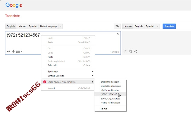Choose Undo in the context menu
Image resolution: width=193 pixels, height=121 pixels.
click(68, 38)
